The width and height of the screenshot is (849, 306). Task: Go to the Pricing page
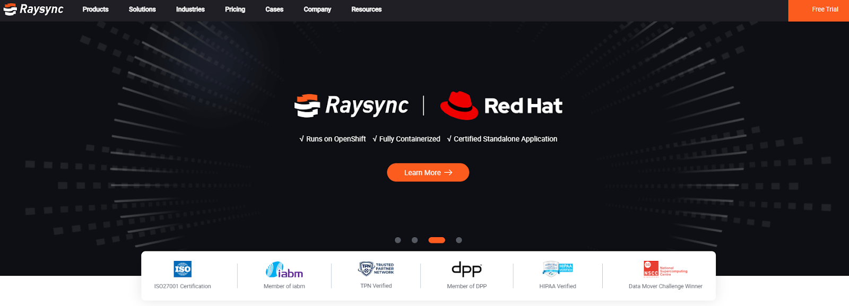click(235, 10)
